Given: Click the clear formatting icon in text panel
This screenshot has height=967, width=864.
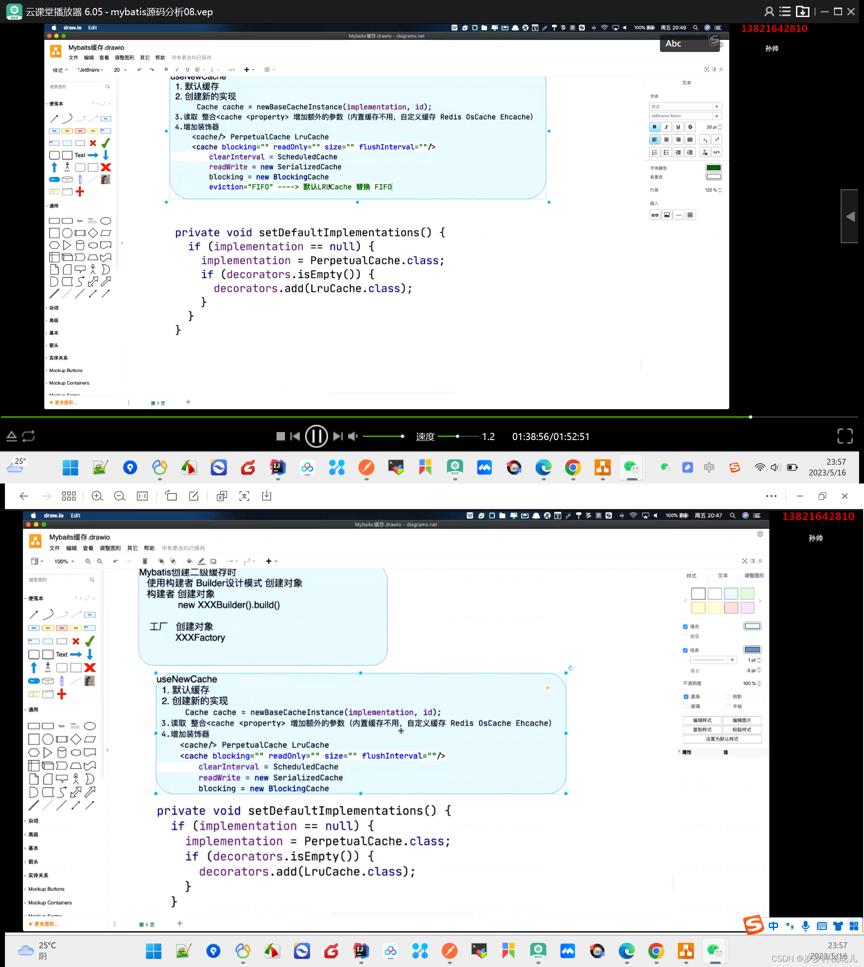Looking at the screenshot, I should pos(705,153).
